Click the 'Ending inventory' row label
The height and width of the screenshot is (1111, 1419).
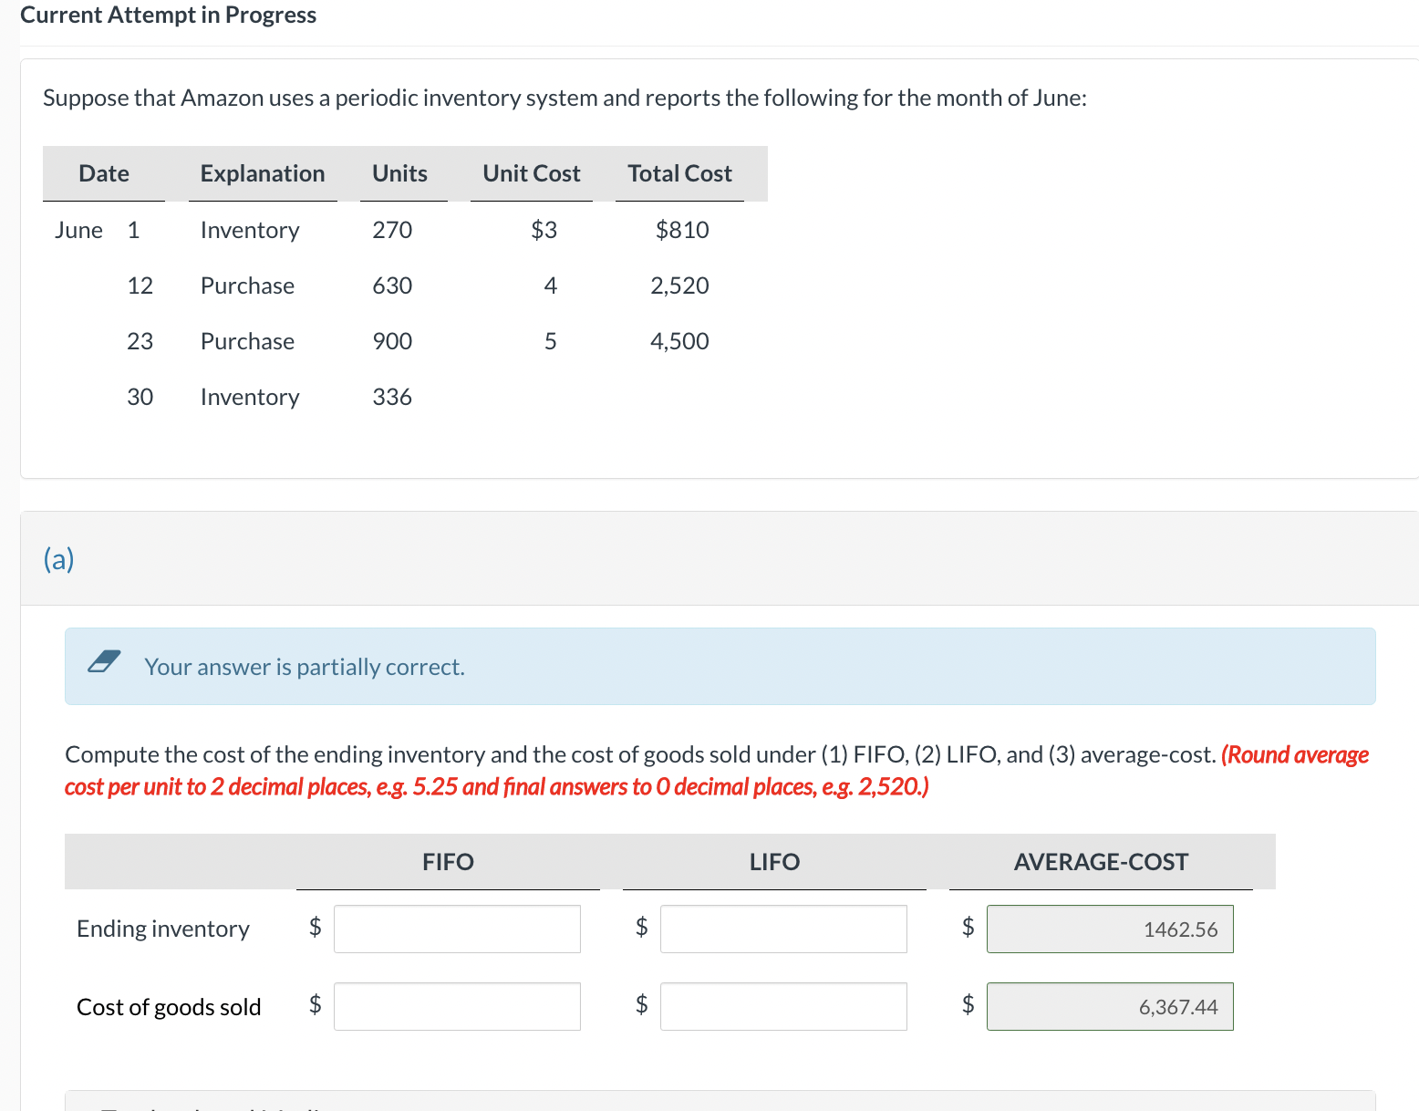[163, 929]
